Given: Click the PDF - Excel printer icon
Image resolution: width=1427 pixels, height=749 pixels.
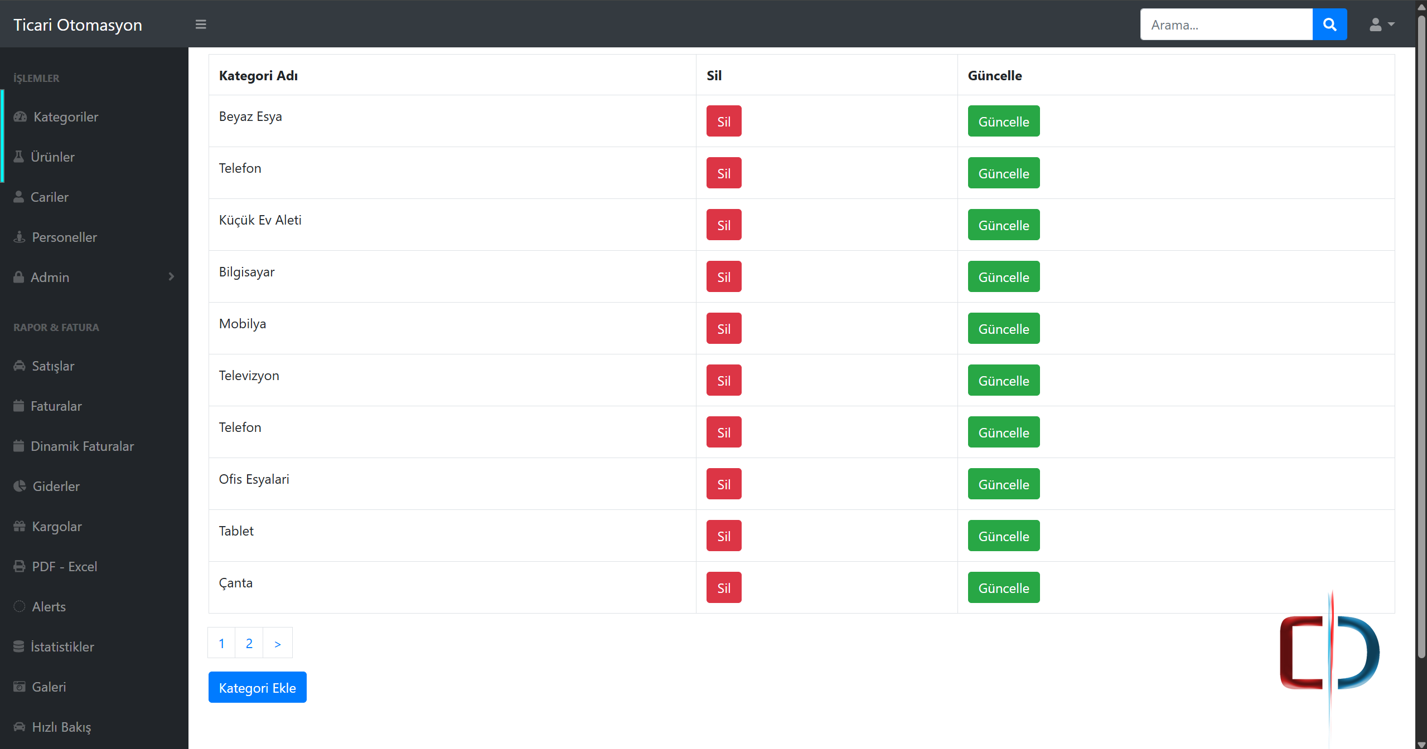Looking at the screenshot, I should coord(20,566).
